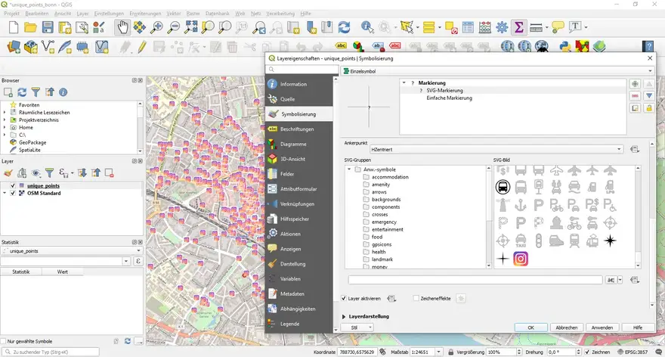Screen dimensions: 665x357
Task: Select the anchor SVG symbol
Action: 521,205
